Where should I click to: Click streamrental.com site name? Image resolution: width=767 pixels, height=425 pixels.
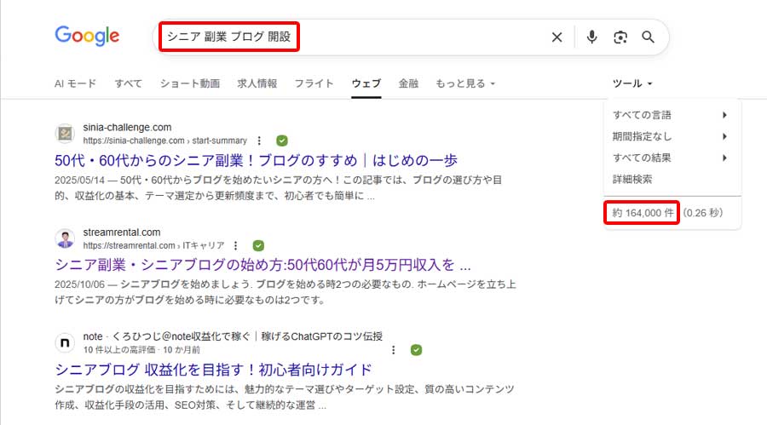click(x=122, y=233)
